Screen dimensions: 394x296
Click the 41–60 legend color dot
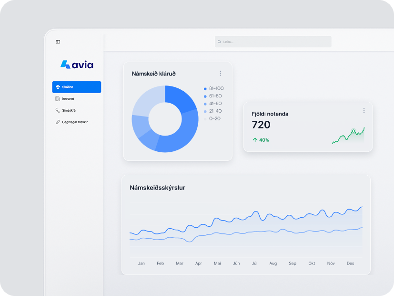click(x=205, y=104)
